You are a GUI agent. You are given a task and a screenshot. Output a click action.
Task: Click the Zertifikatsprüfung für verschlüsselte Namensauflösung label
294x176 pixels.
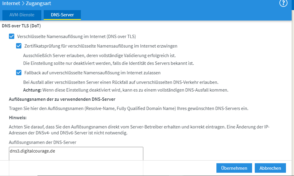coord(101,46)
